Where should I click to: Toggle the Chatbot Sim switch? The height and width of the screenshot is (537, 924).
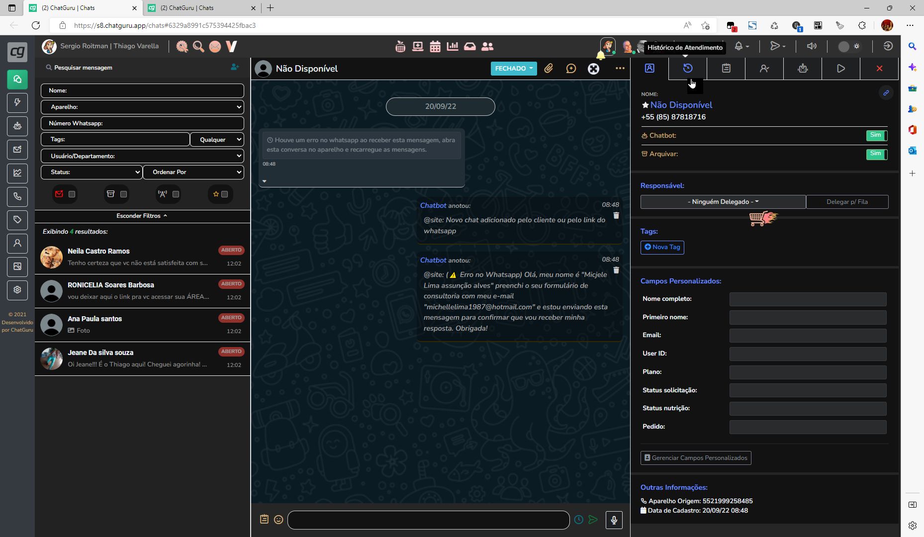(x=877, y=135)
